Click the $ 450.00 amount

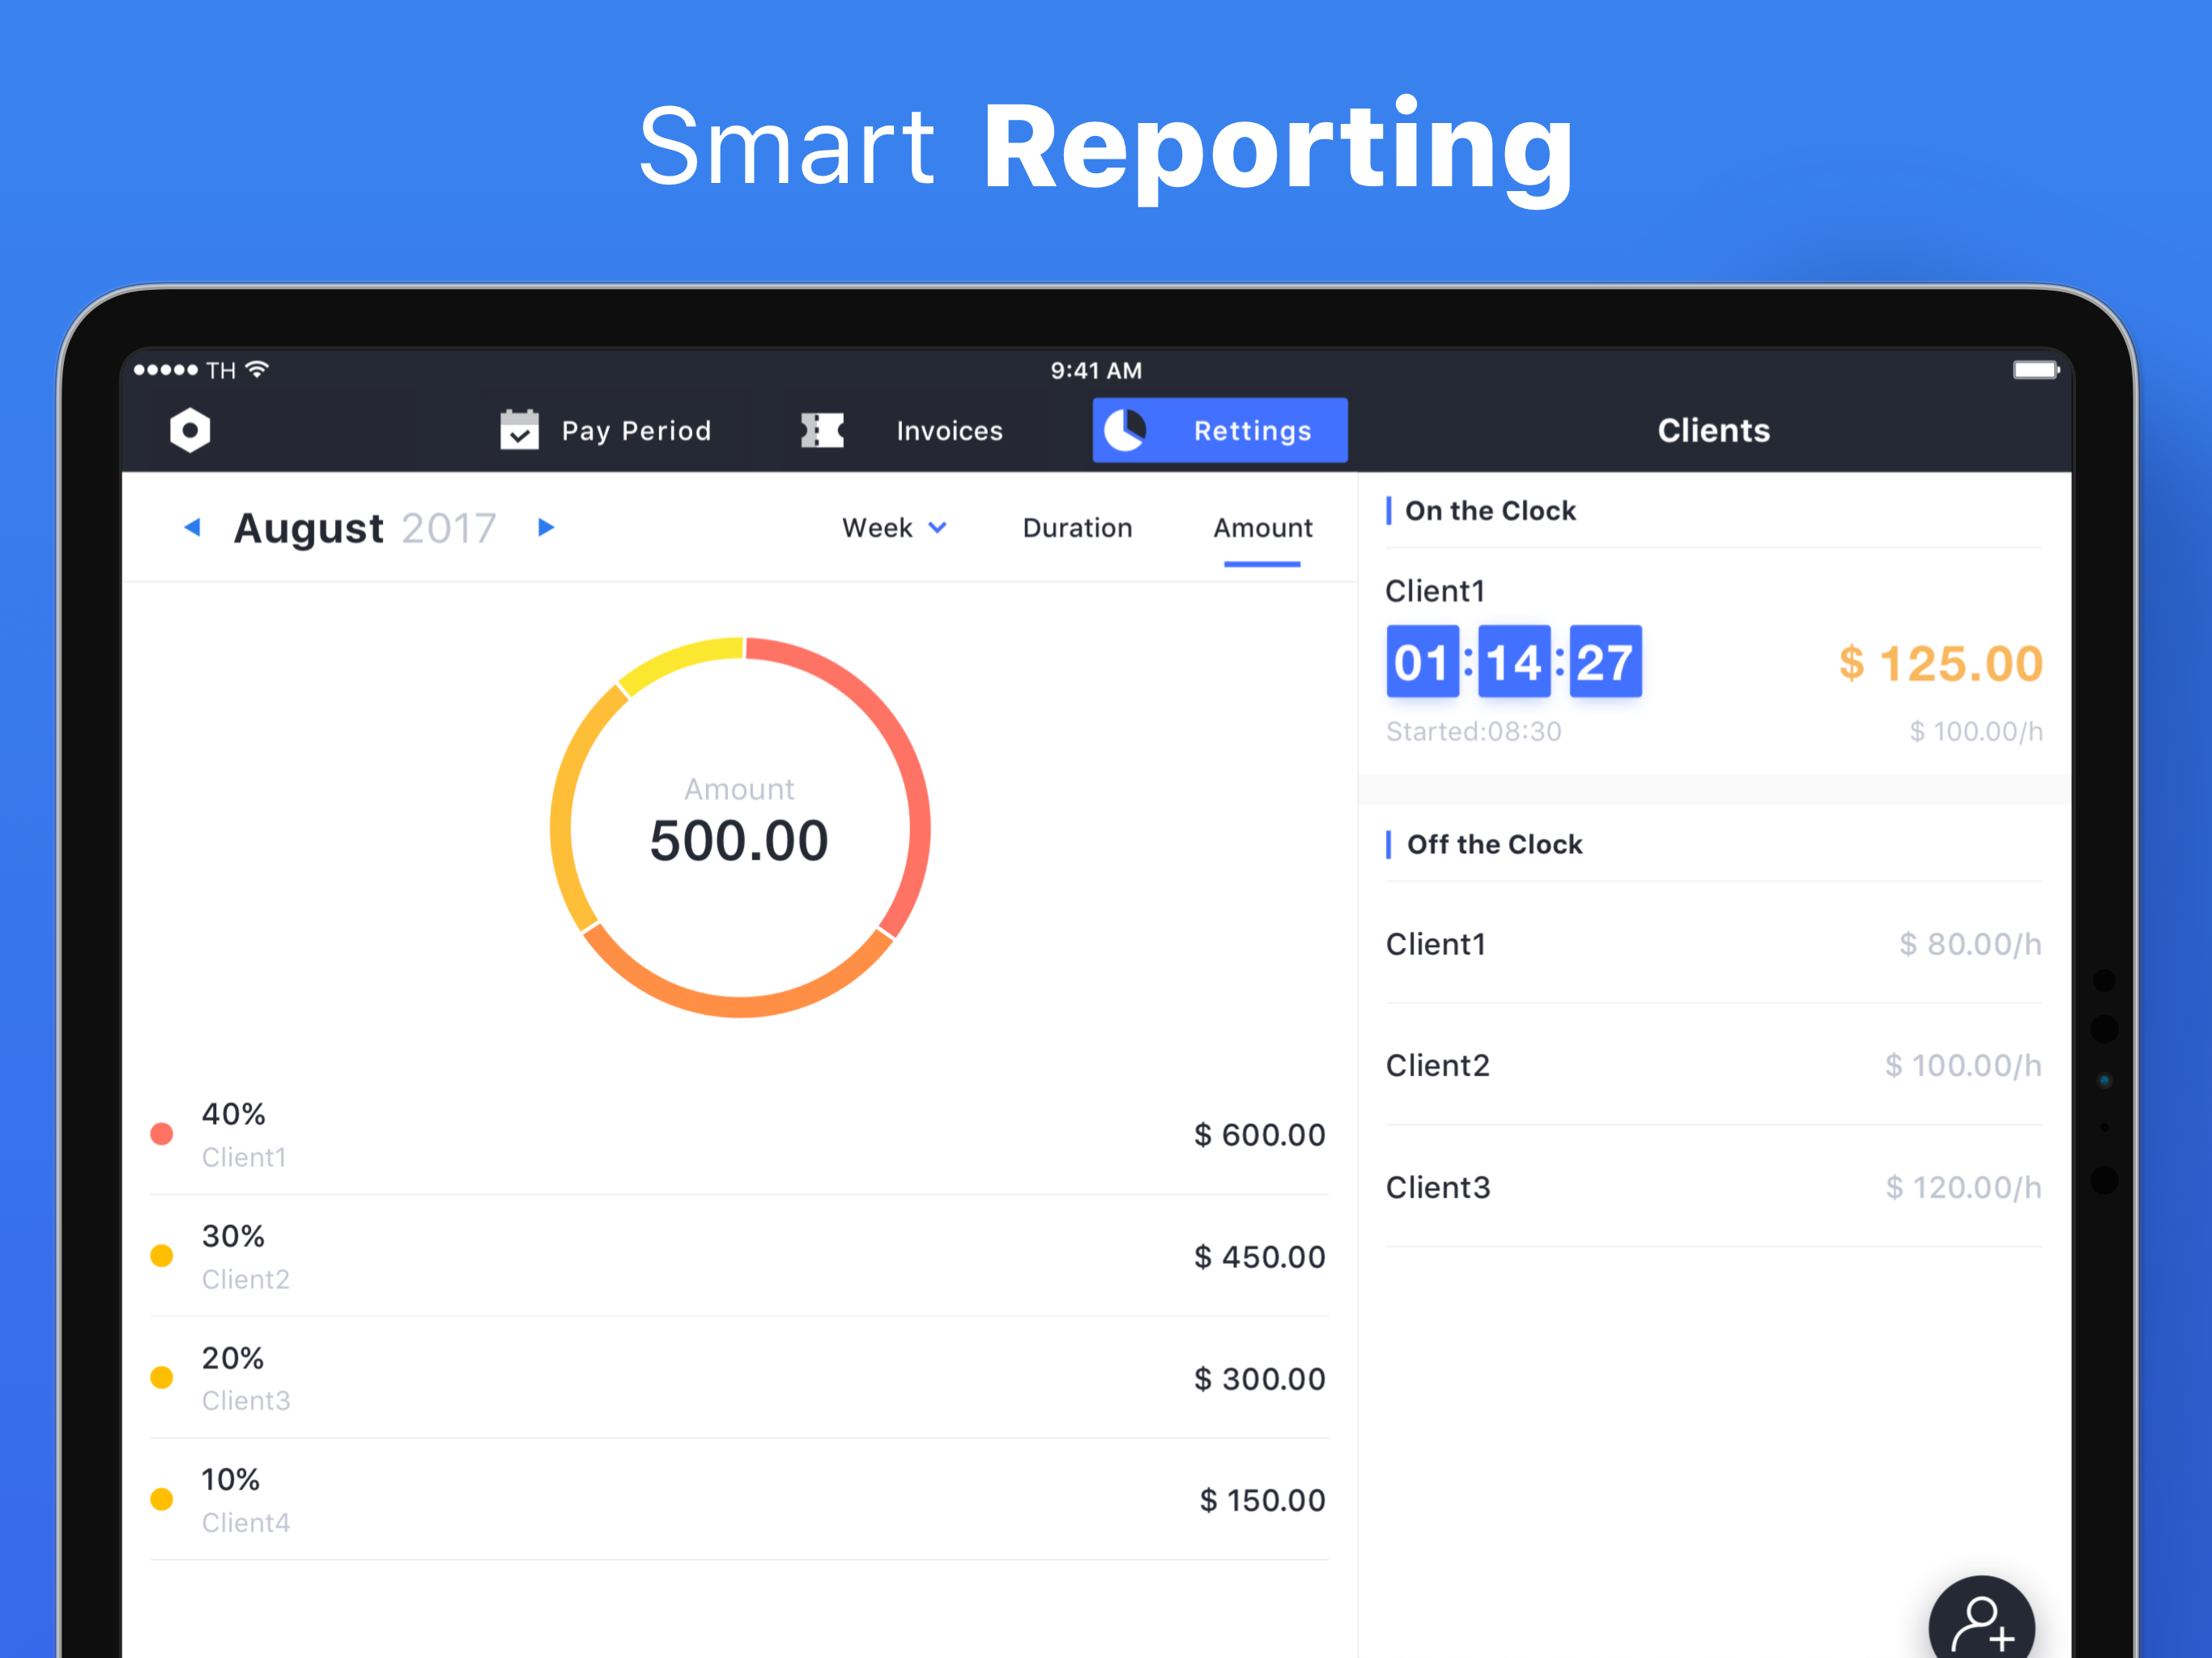coord(1259,1257)
